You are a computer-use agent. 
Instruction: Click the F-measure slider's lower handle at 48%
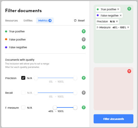tap(55, 107)
